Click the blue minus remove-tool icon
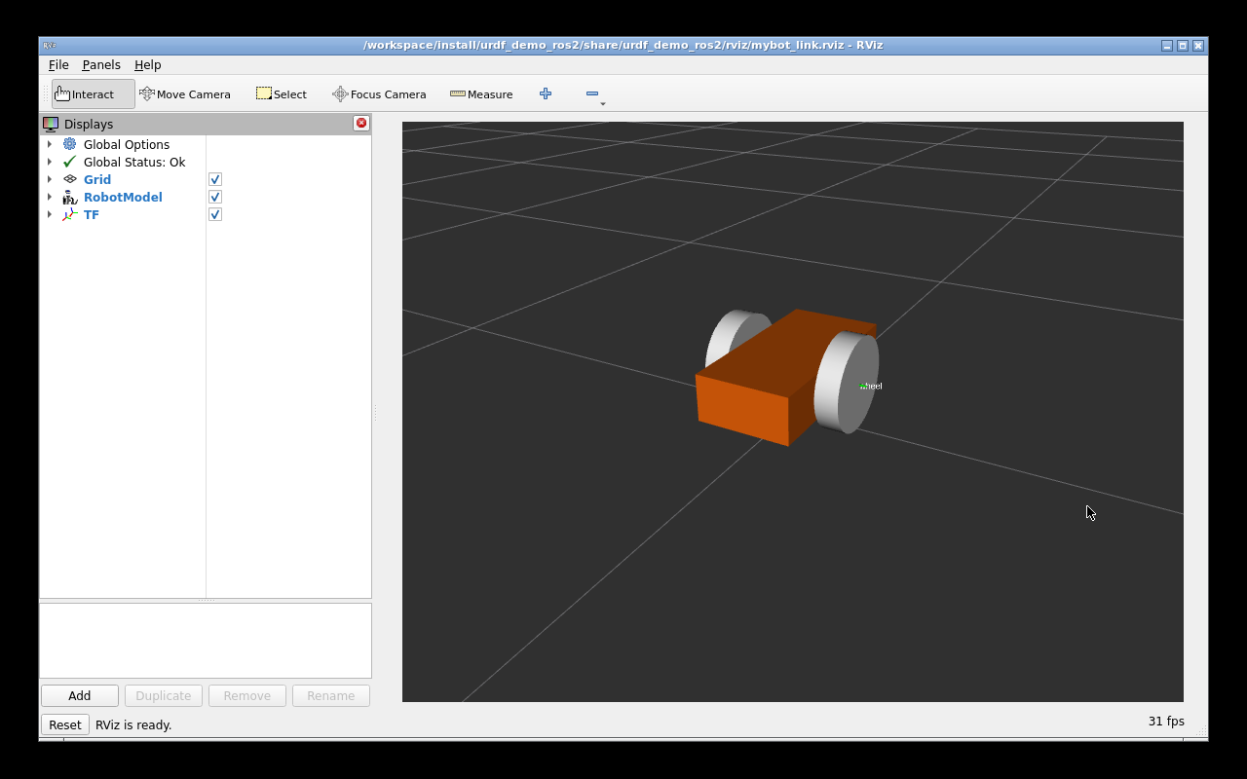The width and height of the screenshot is (1247, 779). pos(592,93)
